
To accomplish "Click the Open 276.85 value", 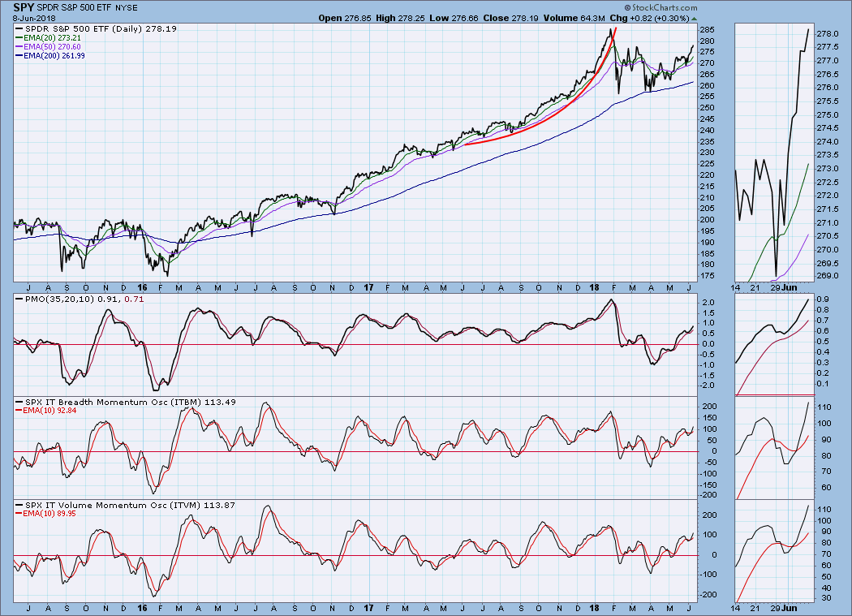I will (x=345, y=18).
